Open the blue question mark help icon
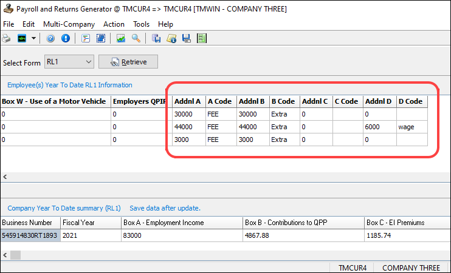The image size is (451, 273). (x=51, y=38)
